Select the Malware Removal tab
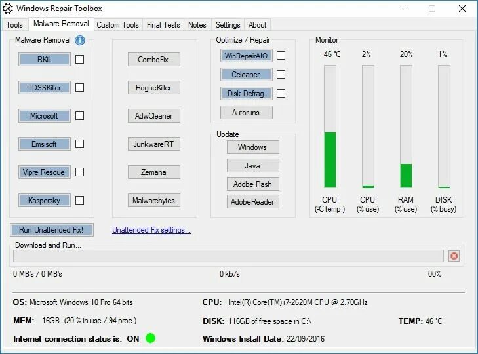Viewport: 478px width, 354px height. point(61,24)
